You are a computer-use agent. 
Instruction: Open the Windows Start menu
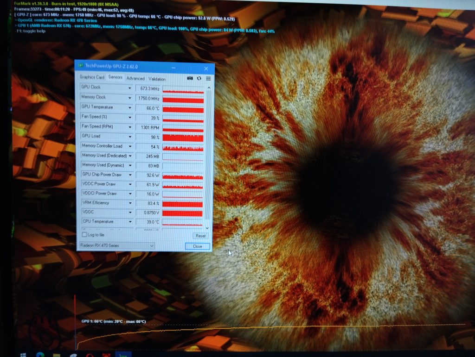click(23, 354)
